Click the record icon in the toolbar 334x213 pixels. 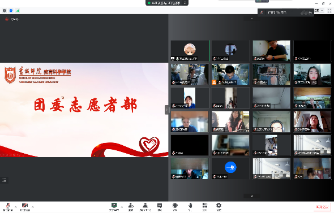(175, 207)
